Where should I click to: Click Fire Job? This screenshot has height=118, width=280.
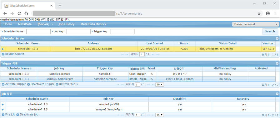(x=8, y=115)
